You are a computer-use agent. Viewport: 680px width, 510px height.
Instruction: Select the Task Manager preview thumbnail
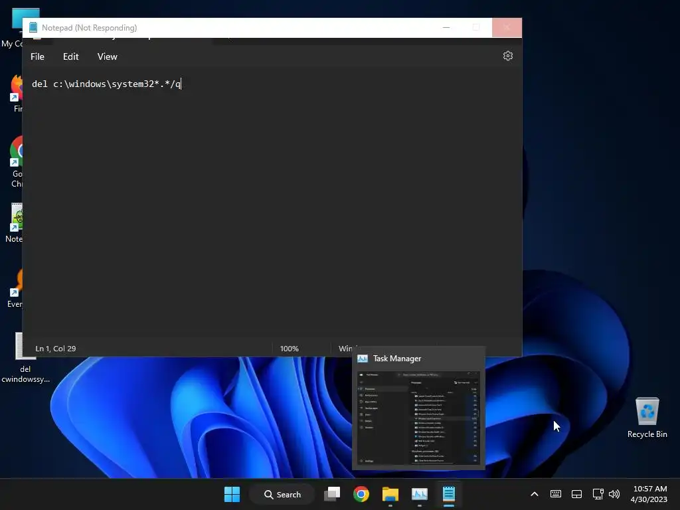click(x=418, y=417)
